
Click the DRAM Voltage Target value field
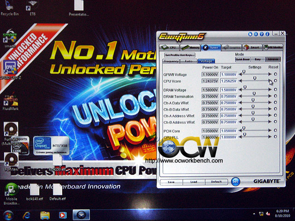[229, 90]
